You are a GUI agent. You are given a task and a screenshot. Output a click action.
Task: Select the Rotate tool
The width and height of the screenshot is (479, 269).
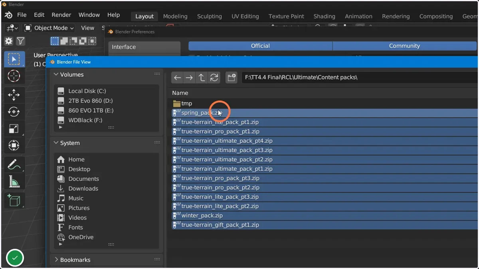(14, 112)
